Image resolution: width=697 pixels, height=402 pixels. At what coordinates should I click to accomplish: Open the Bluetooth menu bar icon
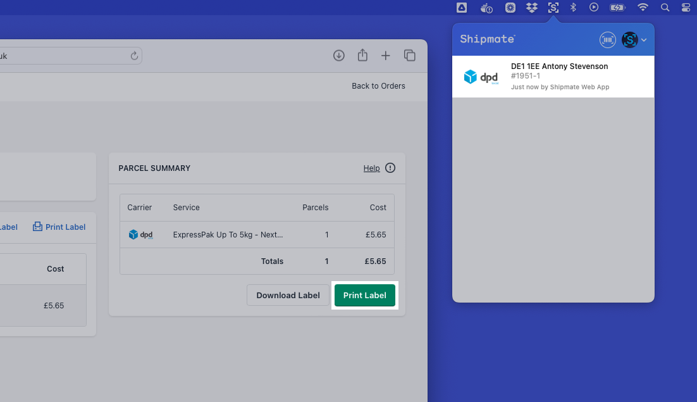[573, 8]
